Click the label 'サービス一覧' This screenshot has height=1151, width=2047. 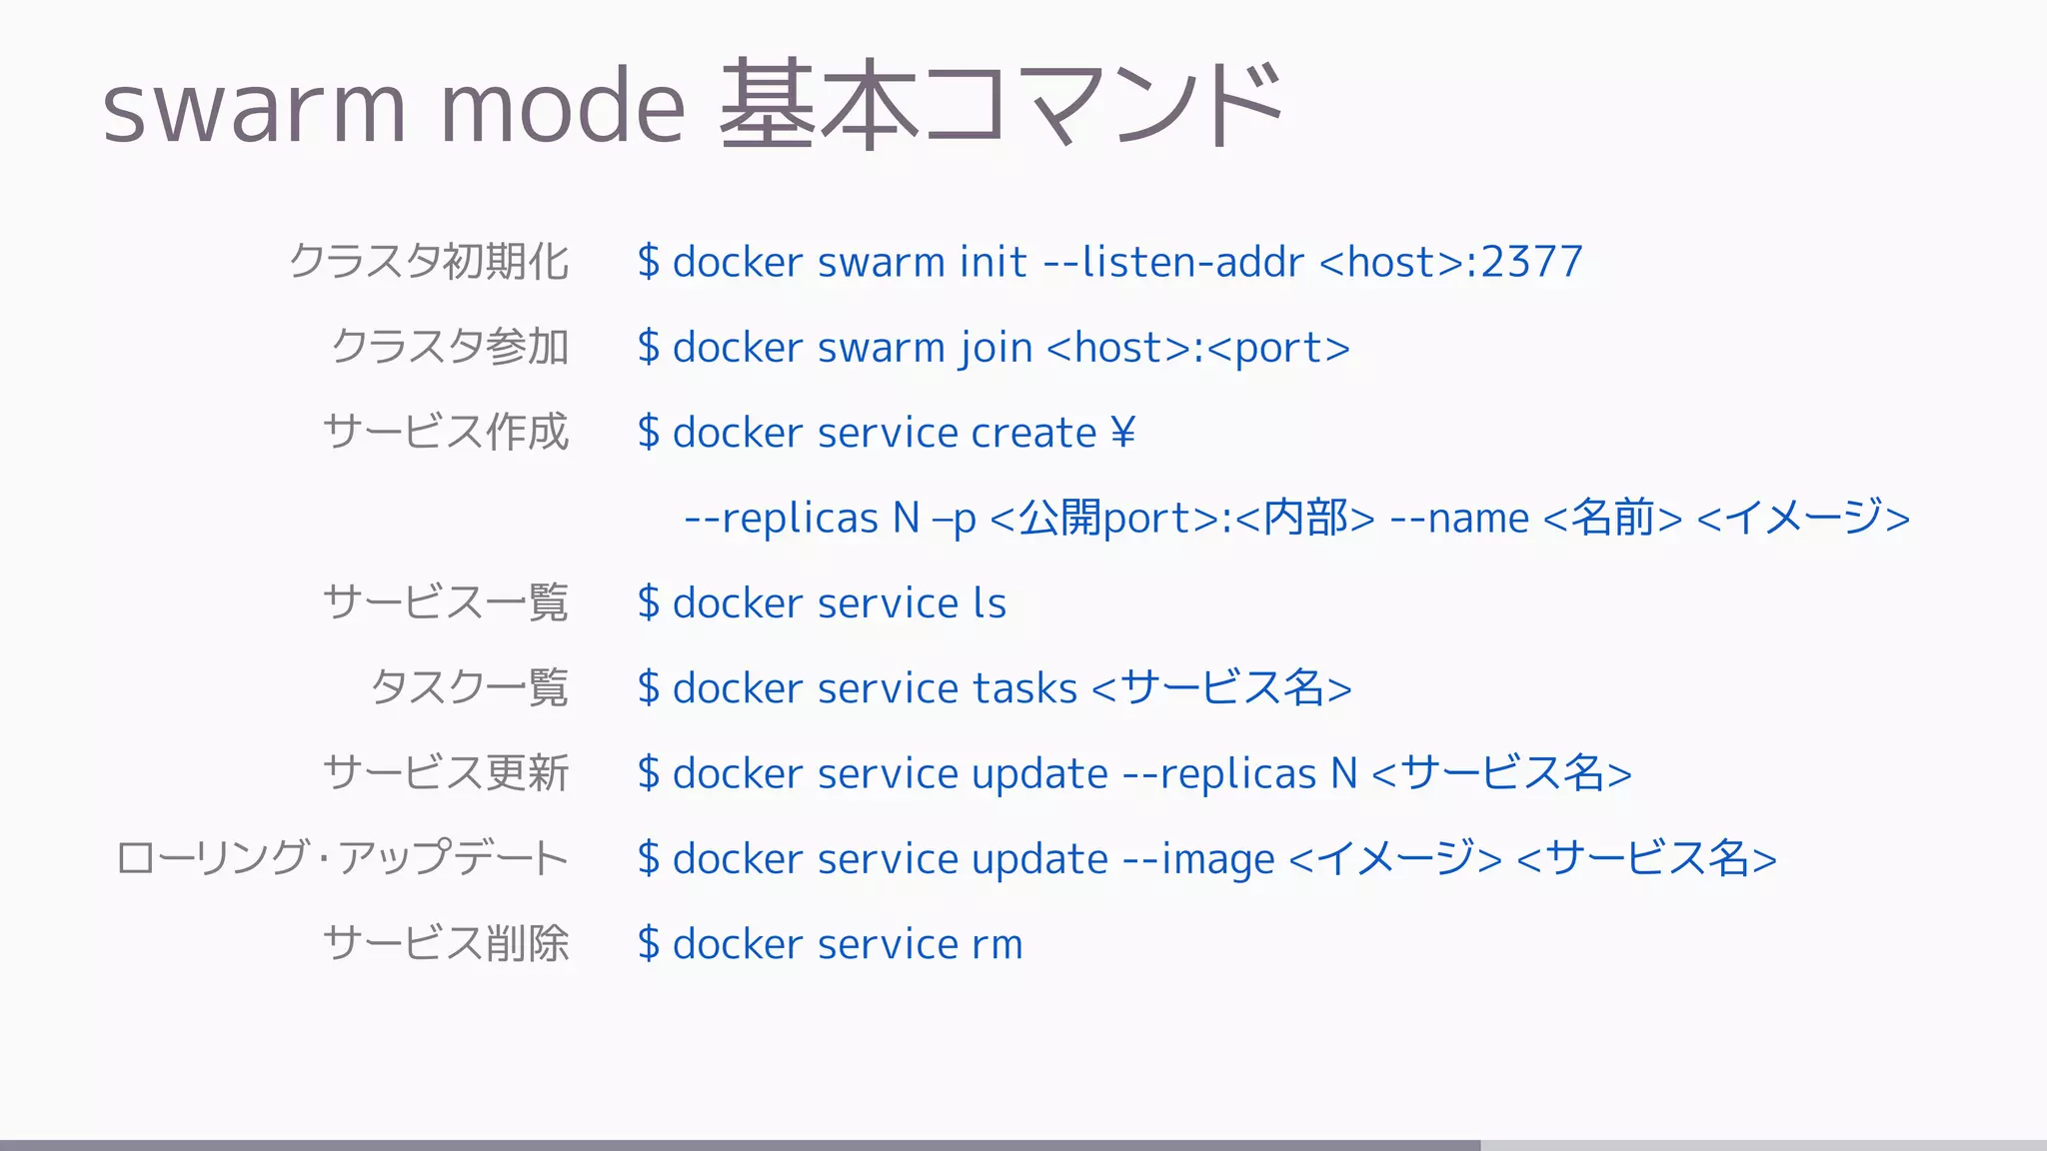[446, 602]
